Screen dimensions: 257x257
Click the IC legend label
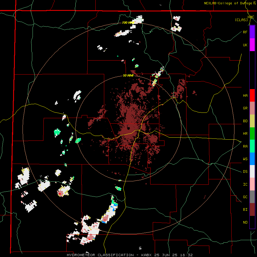[245, 184]
